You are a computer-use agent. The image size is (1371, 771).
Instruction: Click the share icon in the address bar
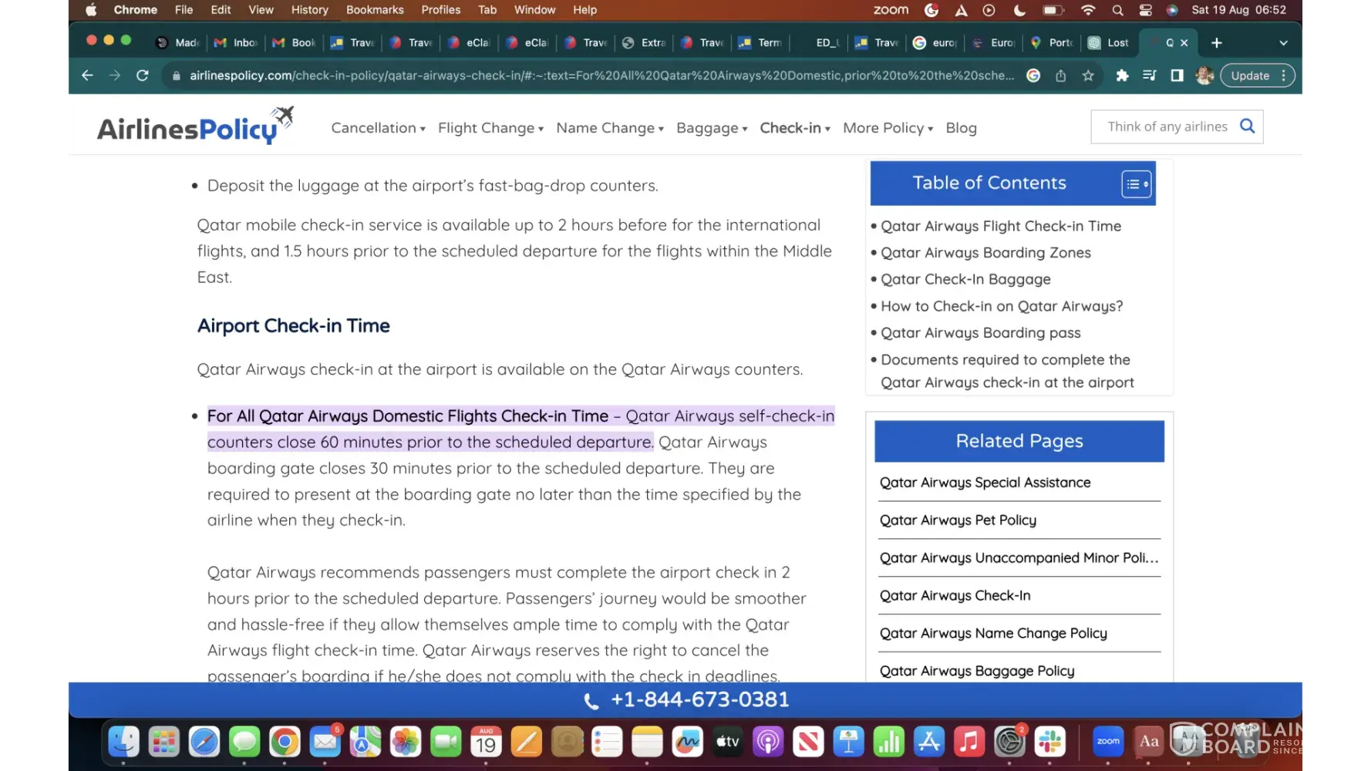pos(1061,76)
